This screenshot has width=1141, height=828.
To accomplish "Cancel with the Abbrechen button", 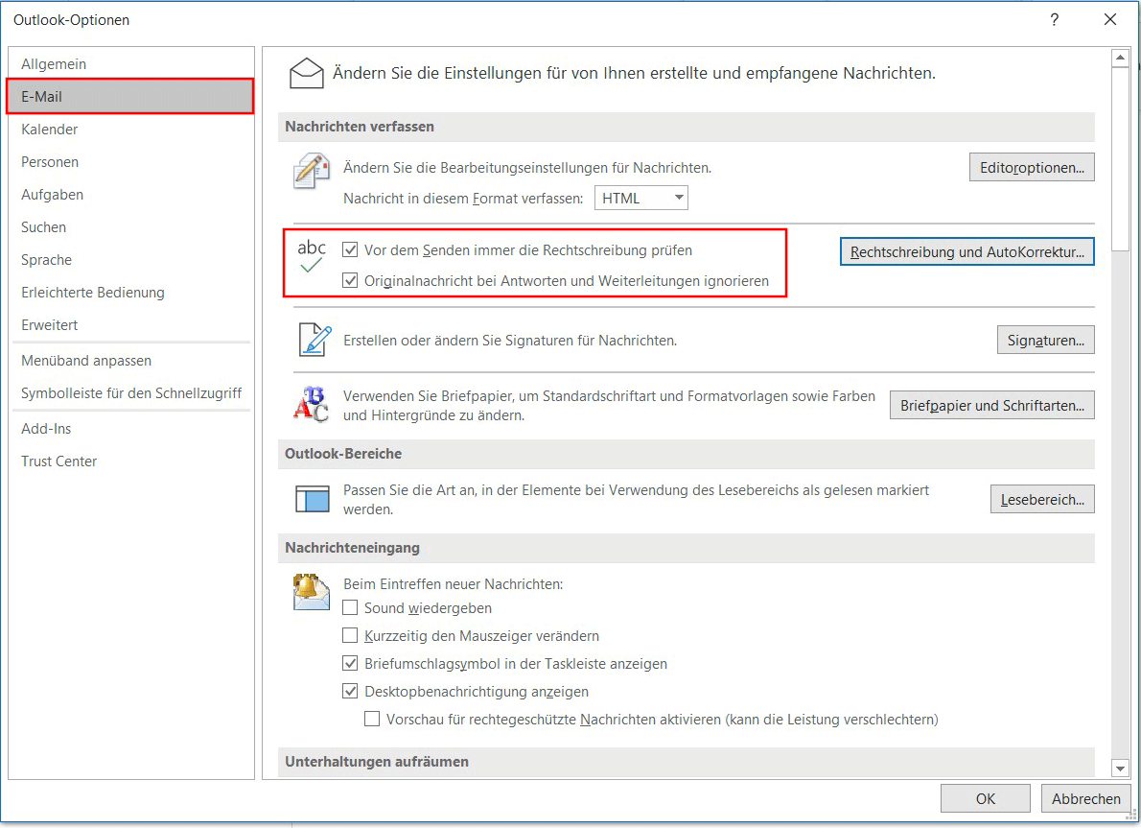I will click(x=1085, y=799).
